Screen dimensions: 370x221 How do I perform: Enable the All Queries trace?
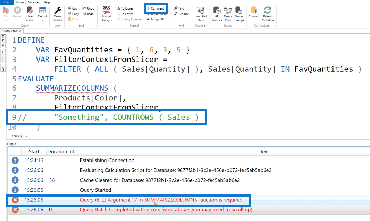click(217, 14)
